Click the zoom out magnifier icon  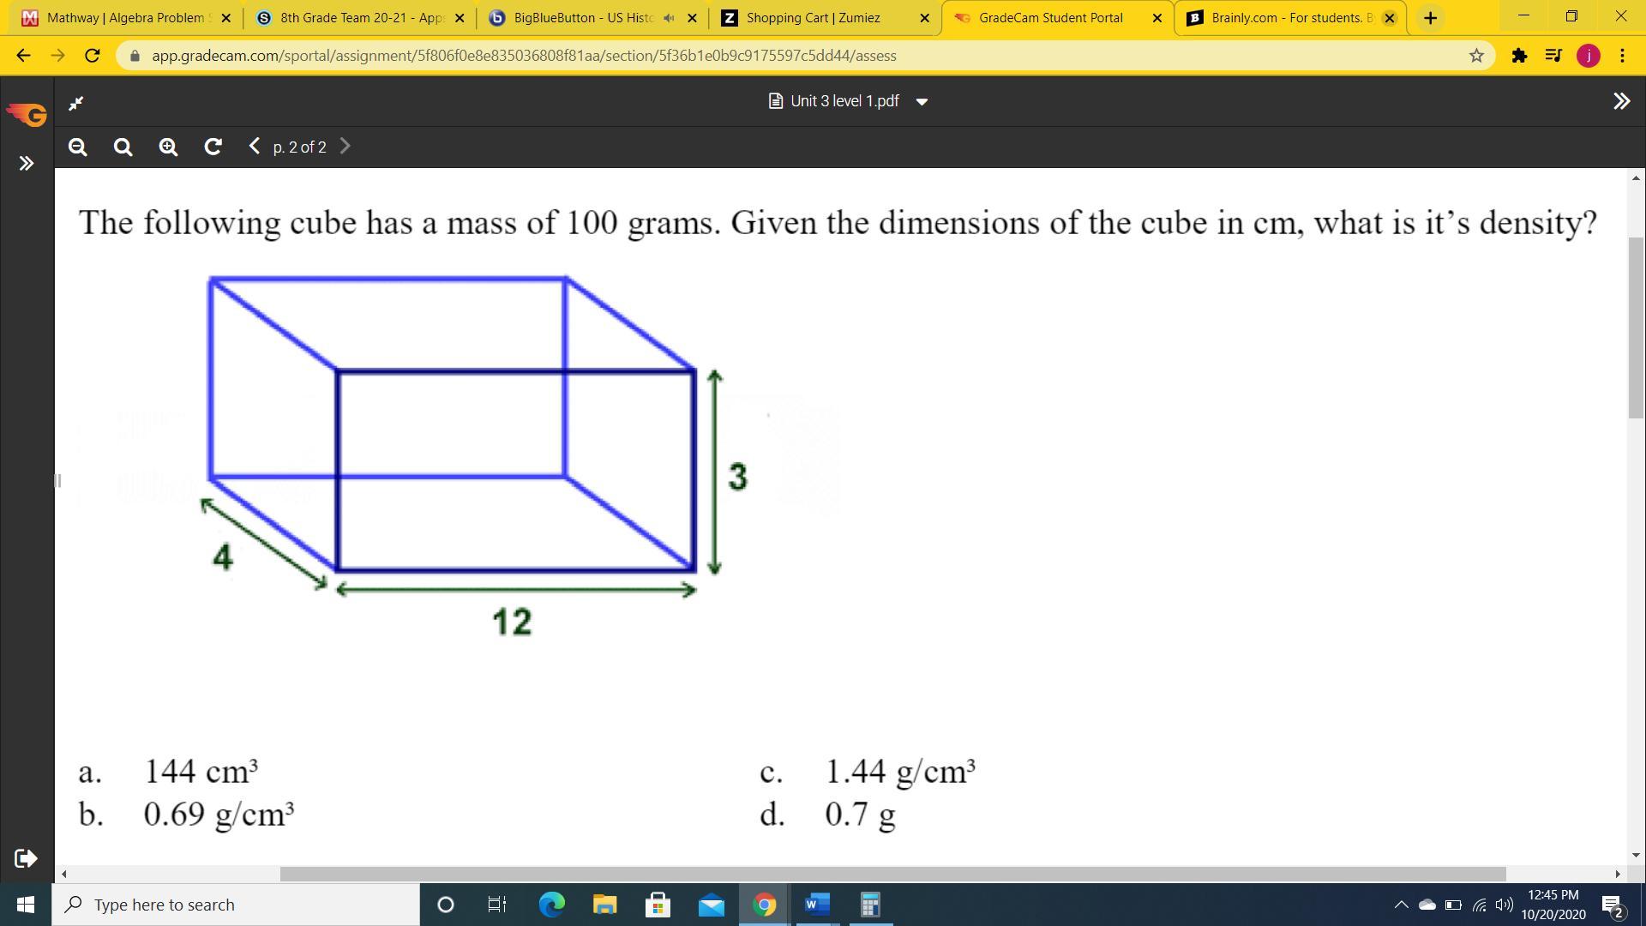pyautogui.click(x=78, y=147)
